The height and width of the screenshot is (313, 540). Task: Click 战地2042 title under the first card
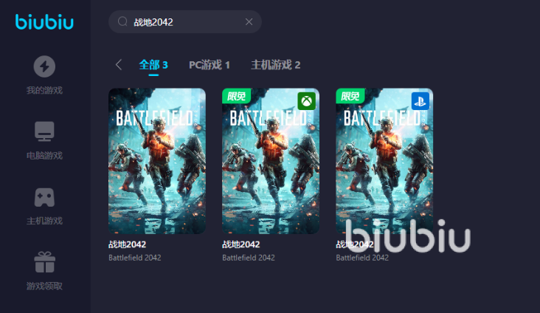click(x=128, y=244)
